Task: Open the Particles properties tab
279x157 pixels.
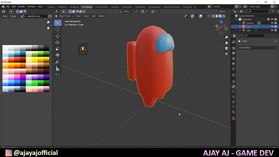Action: [234, 92]
